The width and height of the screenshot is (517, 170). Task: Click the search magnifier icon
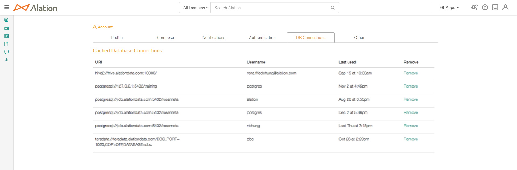point(333,8)
